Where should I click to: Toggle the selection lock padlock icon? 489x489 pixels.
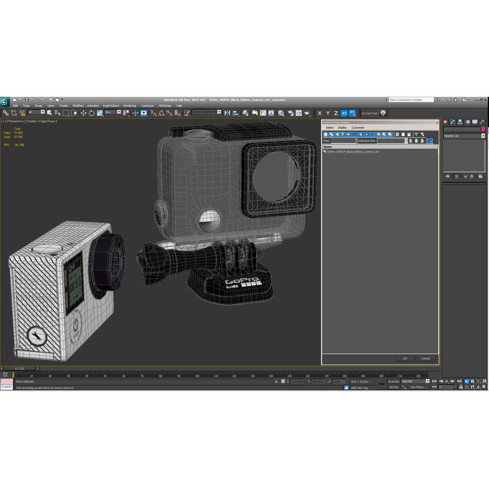276,381
